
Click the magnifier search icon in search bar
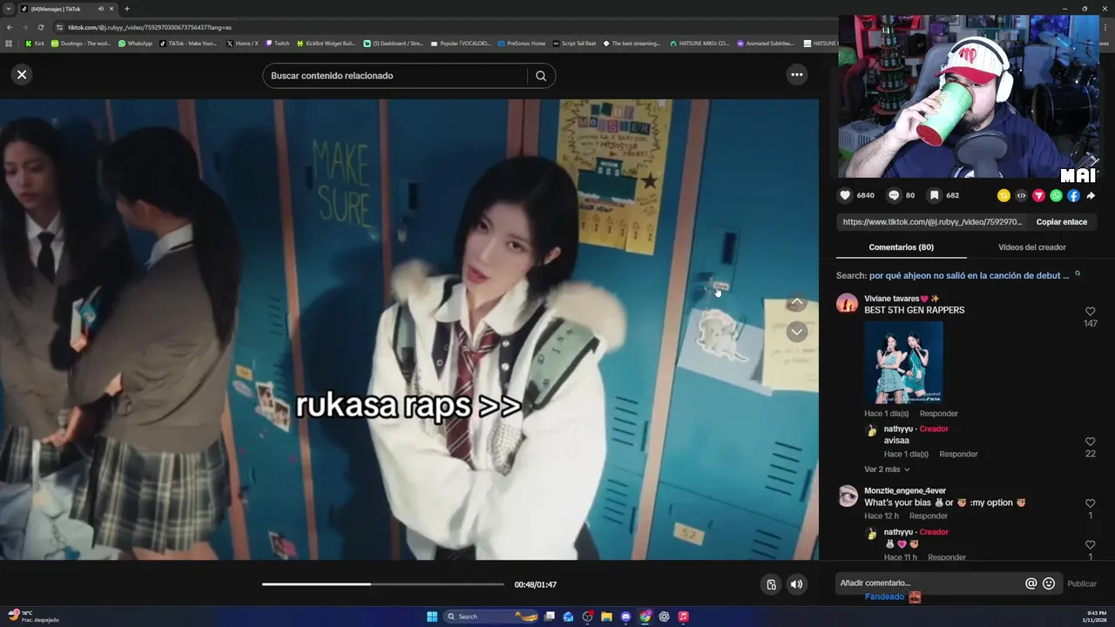tap(541, 76)
